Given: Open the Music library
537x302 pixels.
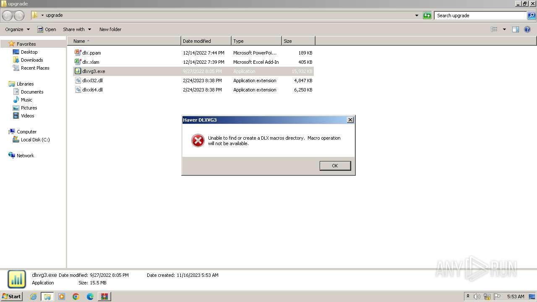Looking at the screenshot, I should [x=26, y=100].
